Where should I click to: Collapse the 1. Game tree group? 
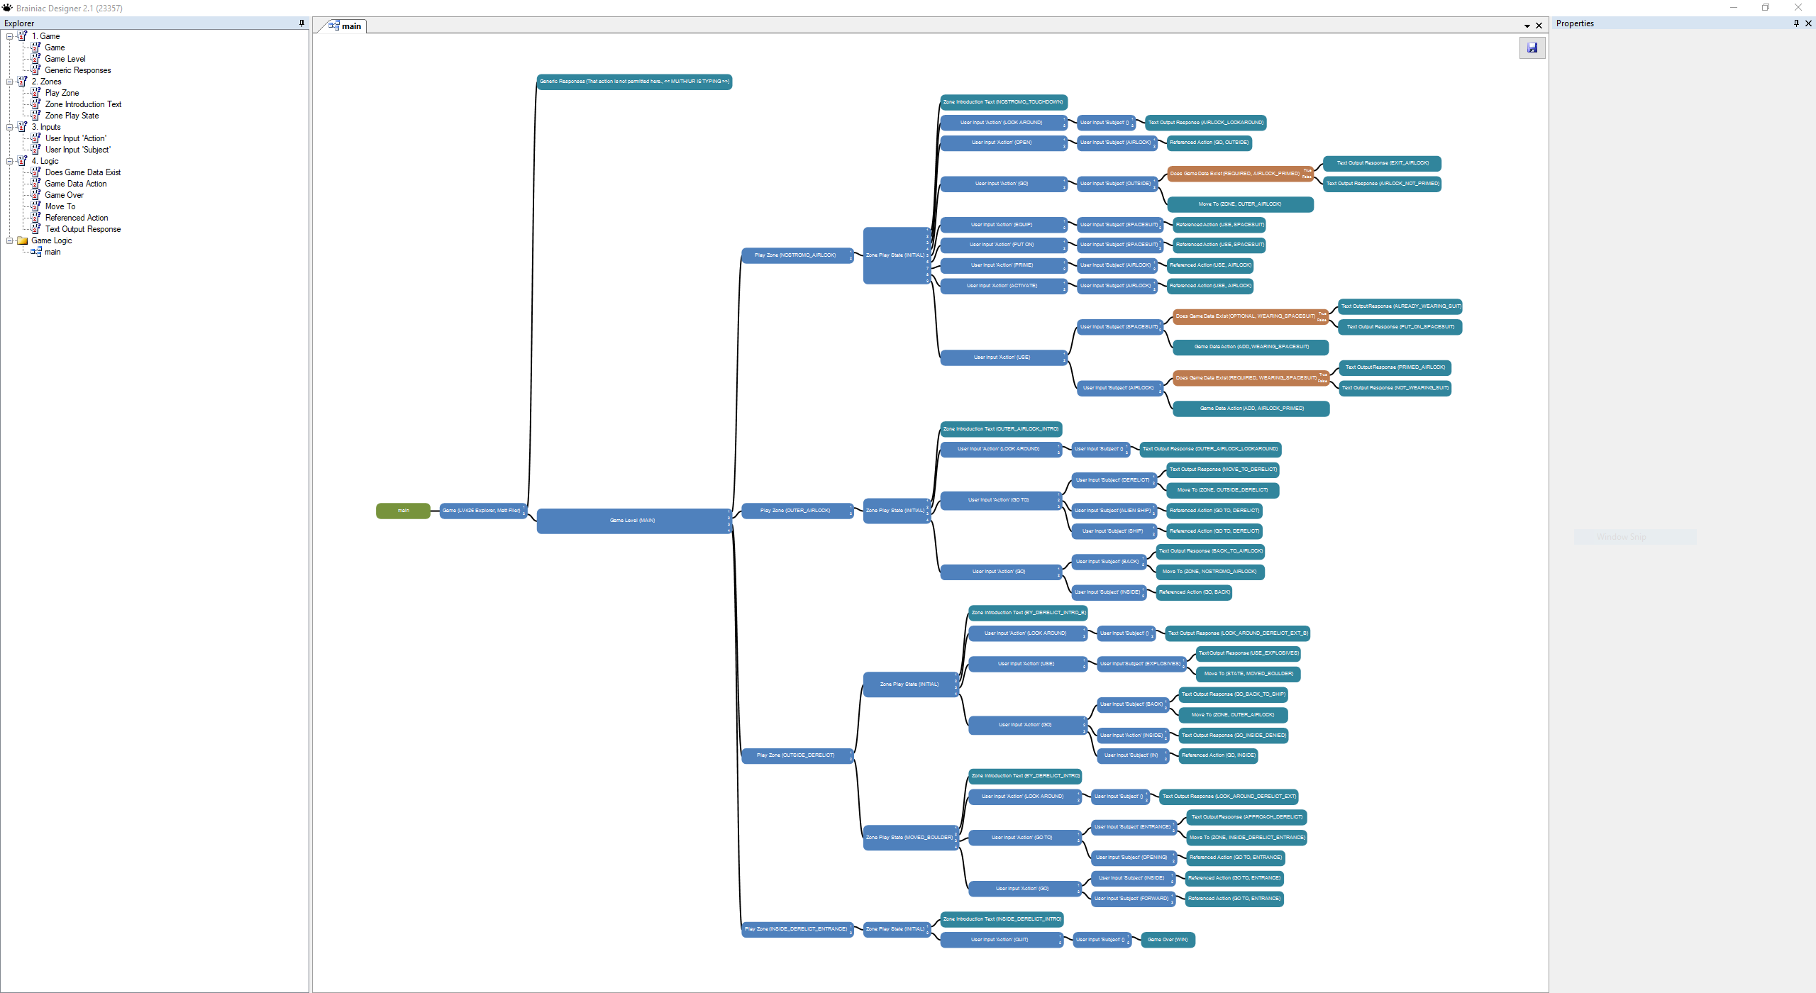tap(10, 36)
